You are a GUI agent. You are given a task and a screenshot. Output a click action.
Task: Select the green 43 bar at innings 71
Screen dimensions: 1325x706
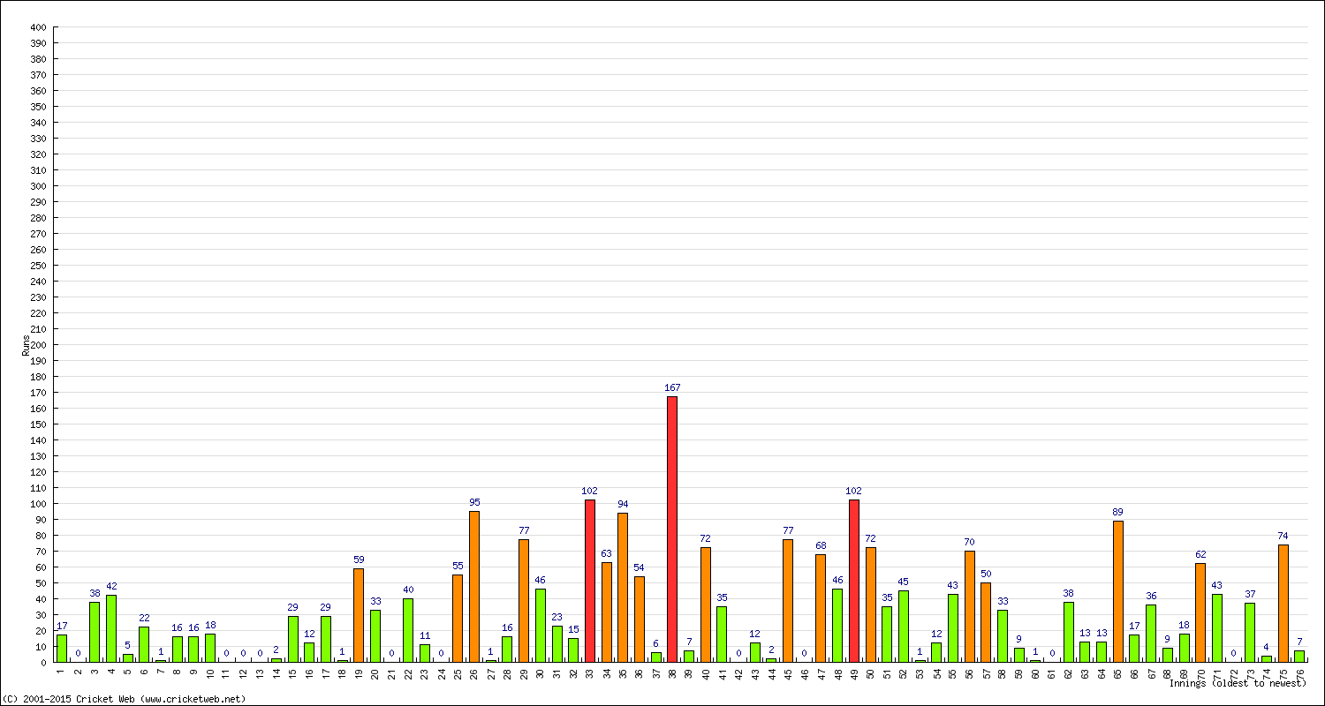(x=1217, y=627)
